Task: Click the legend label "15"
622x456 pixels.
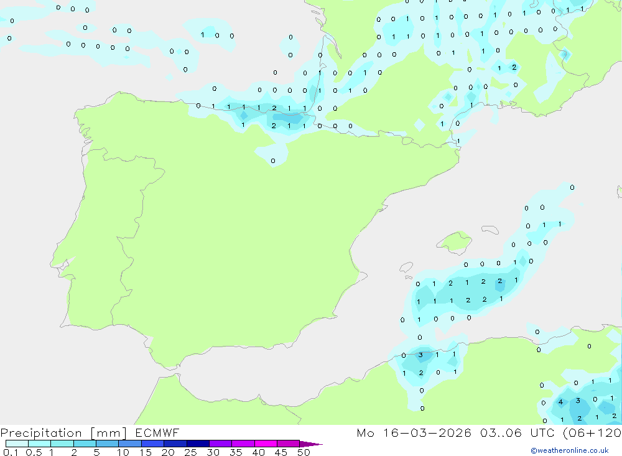Action: [x=146, y=452]
